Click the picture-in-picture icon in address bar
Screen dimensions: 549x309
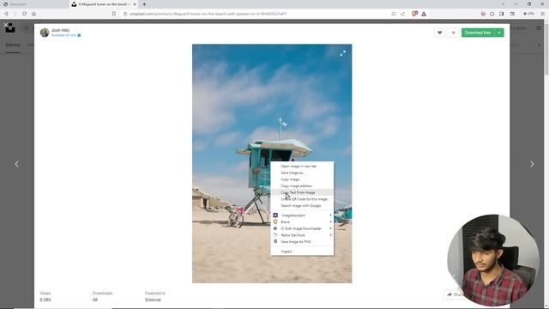(394, 14)
